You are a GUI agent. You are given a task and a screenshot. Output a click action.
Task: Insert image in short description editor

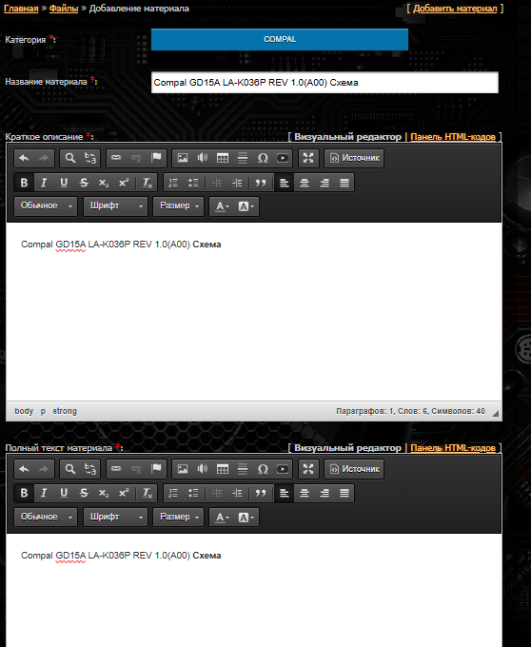[183, 158]
